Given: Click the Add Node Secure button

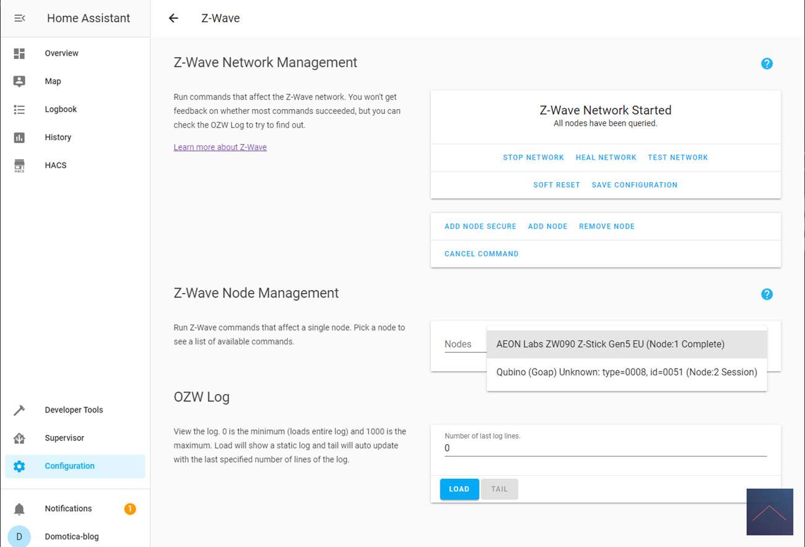Looking at the screenshot, I should tap(480, 227).
